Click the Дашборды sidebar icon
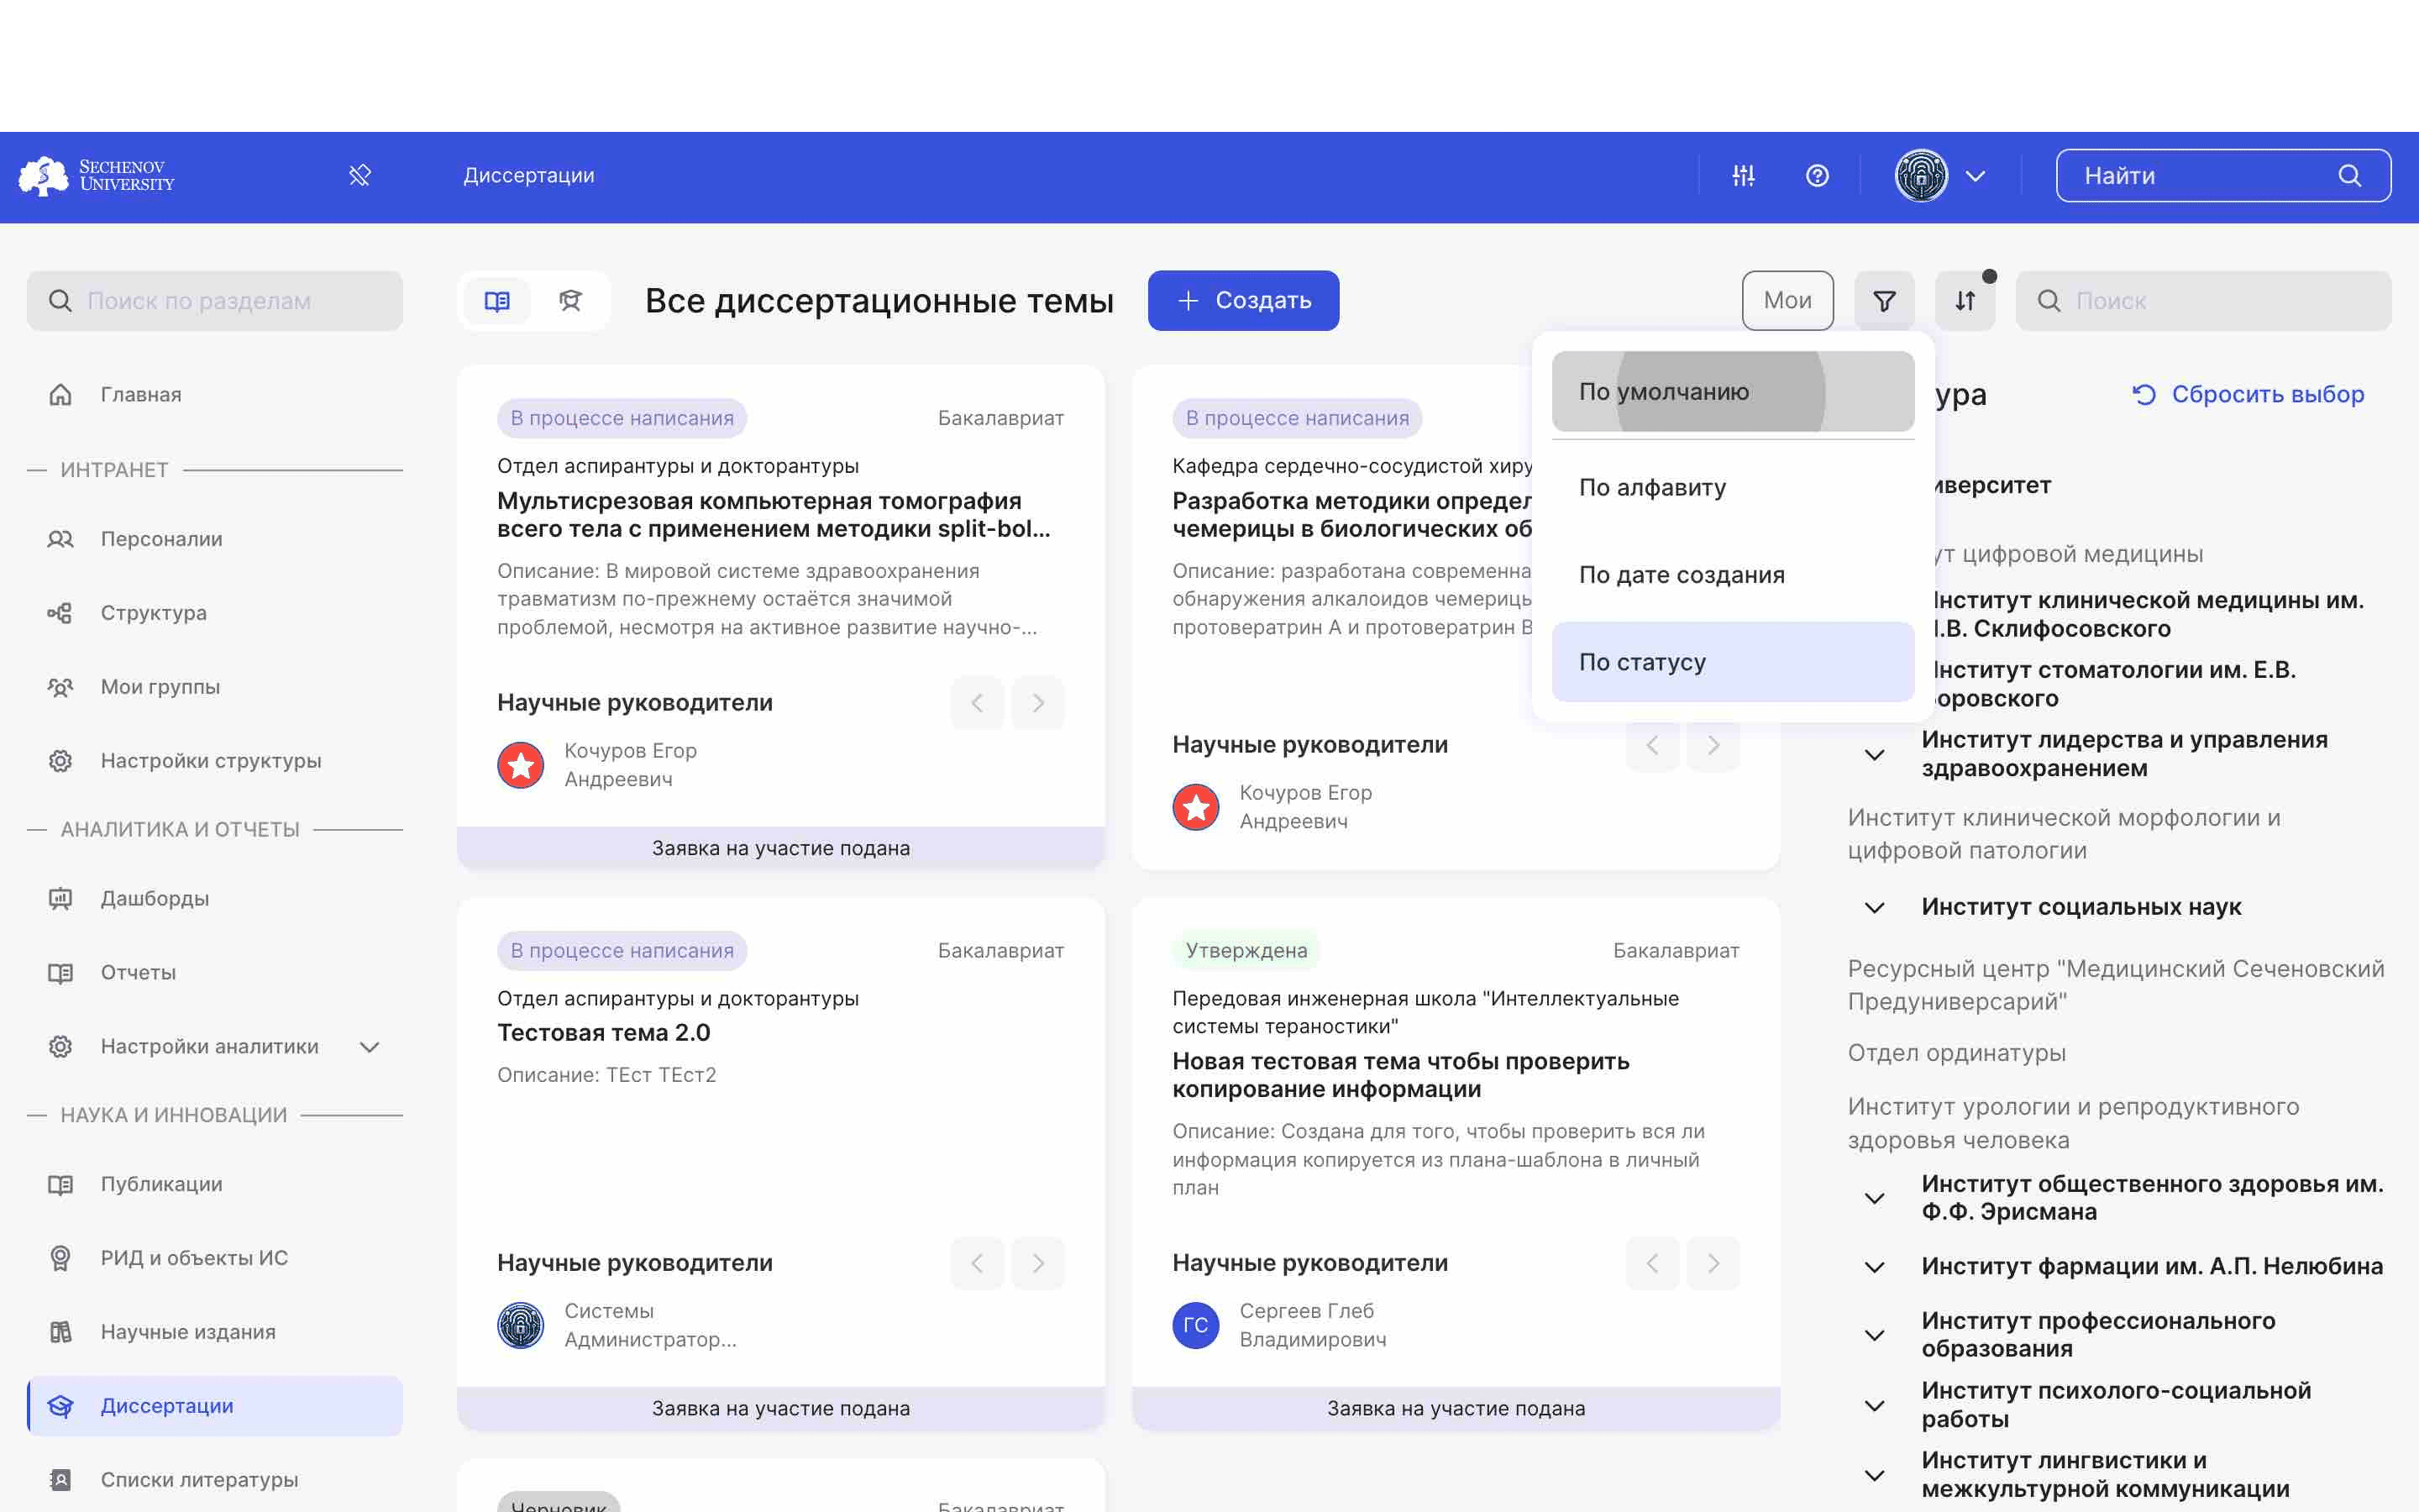The height and width of the screenshot is (1512, 2419). tap(60, 899)
